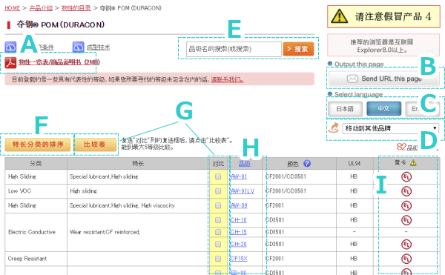Open the UL yellow card for AW-09
Image resolution: width=445 pixels, height=275 pixels.
point(406,206)
